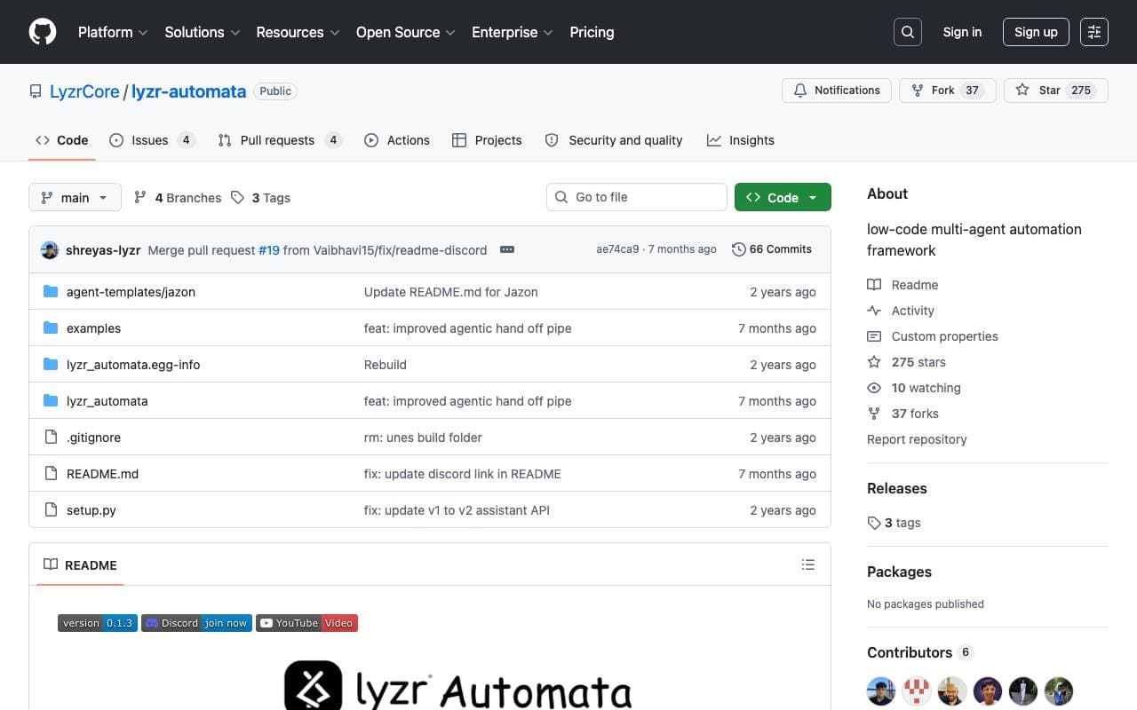Open the .gitignore file
The width and height of the screenshot is (1137, 710).
(x=93, y=438)
